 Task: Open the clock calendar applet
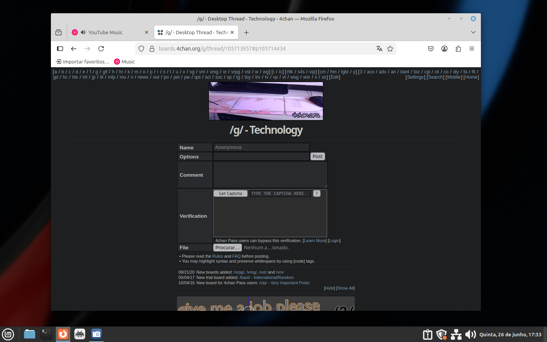click(510, 334)
